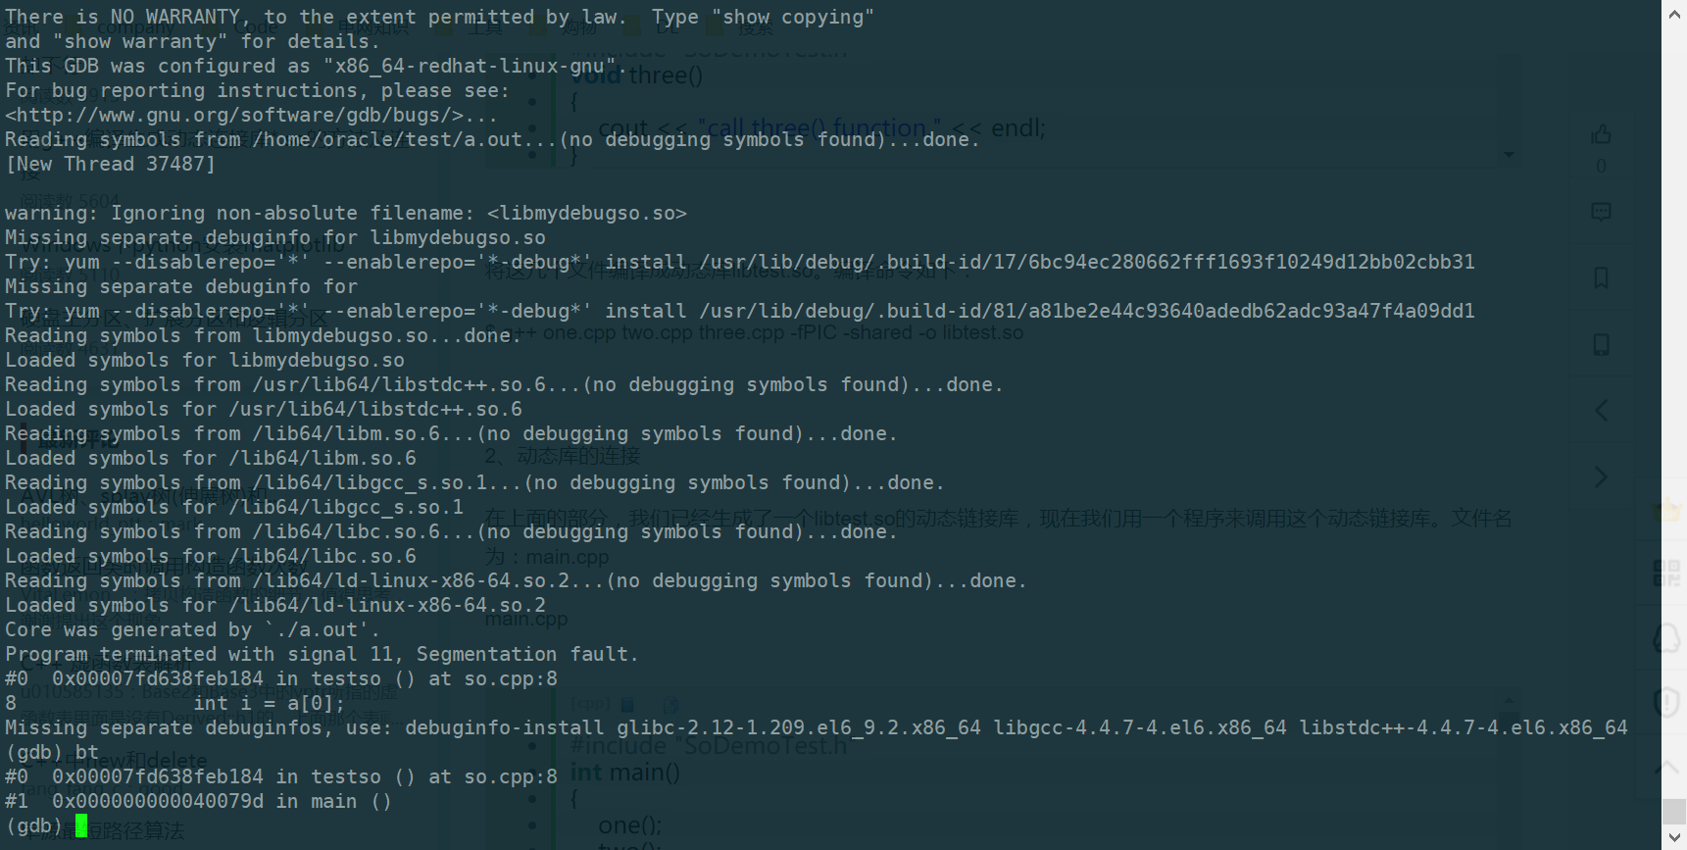Click the report shield icon
The width and height of the screenshot is (1687, 850).
[1666, 702]
